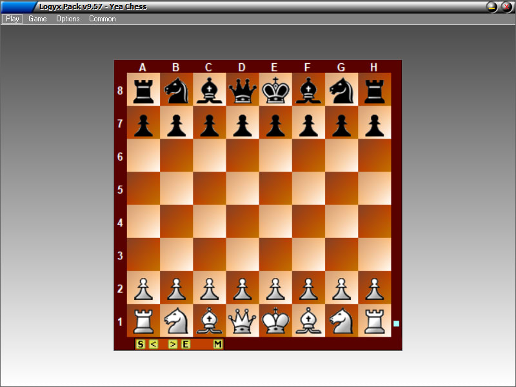Select the white king on E1
This screenshot has height=387, width=516.
pyautogui.click(x=275, y=321)
